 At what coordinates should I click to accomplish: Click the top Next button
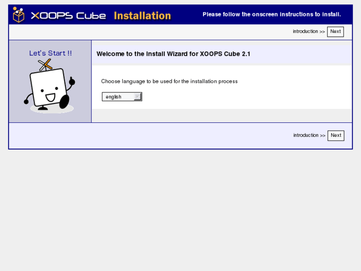click(x=336, y=32)
